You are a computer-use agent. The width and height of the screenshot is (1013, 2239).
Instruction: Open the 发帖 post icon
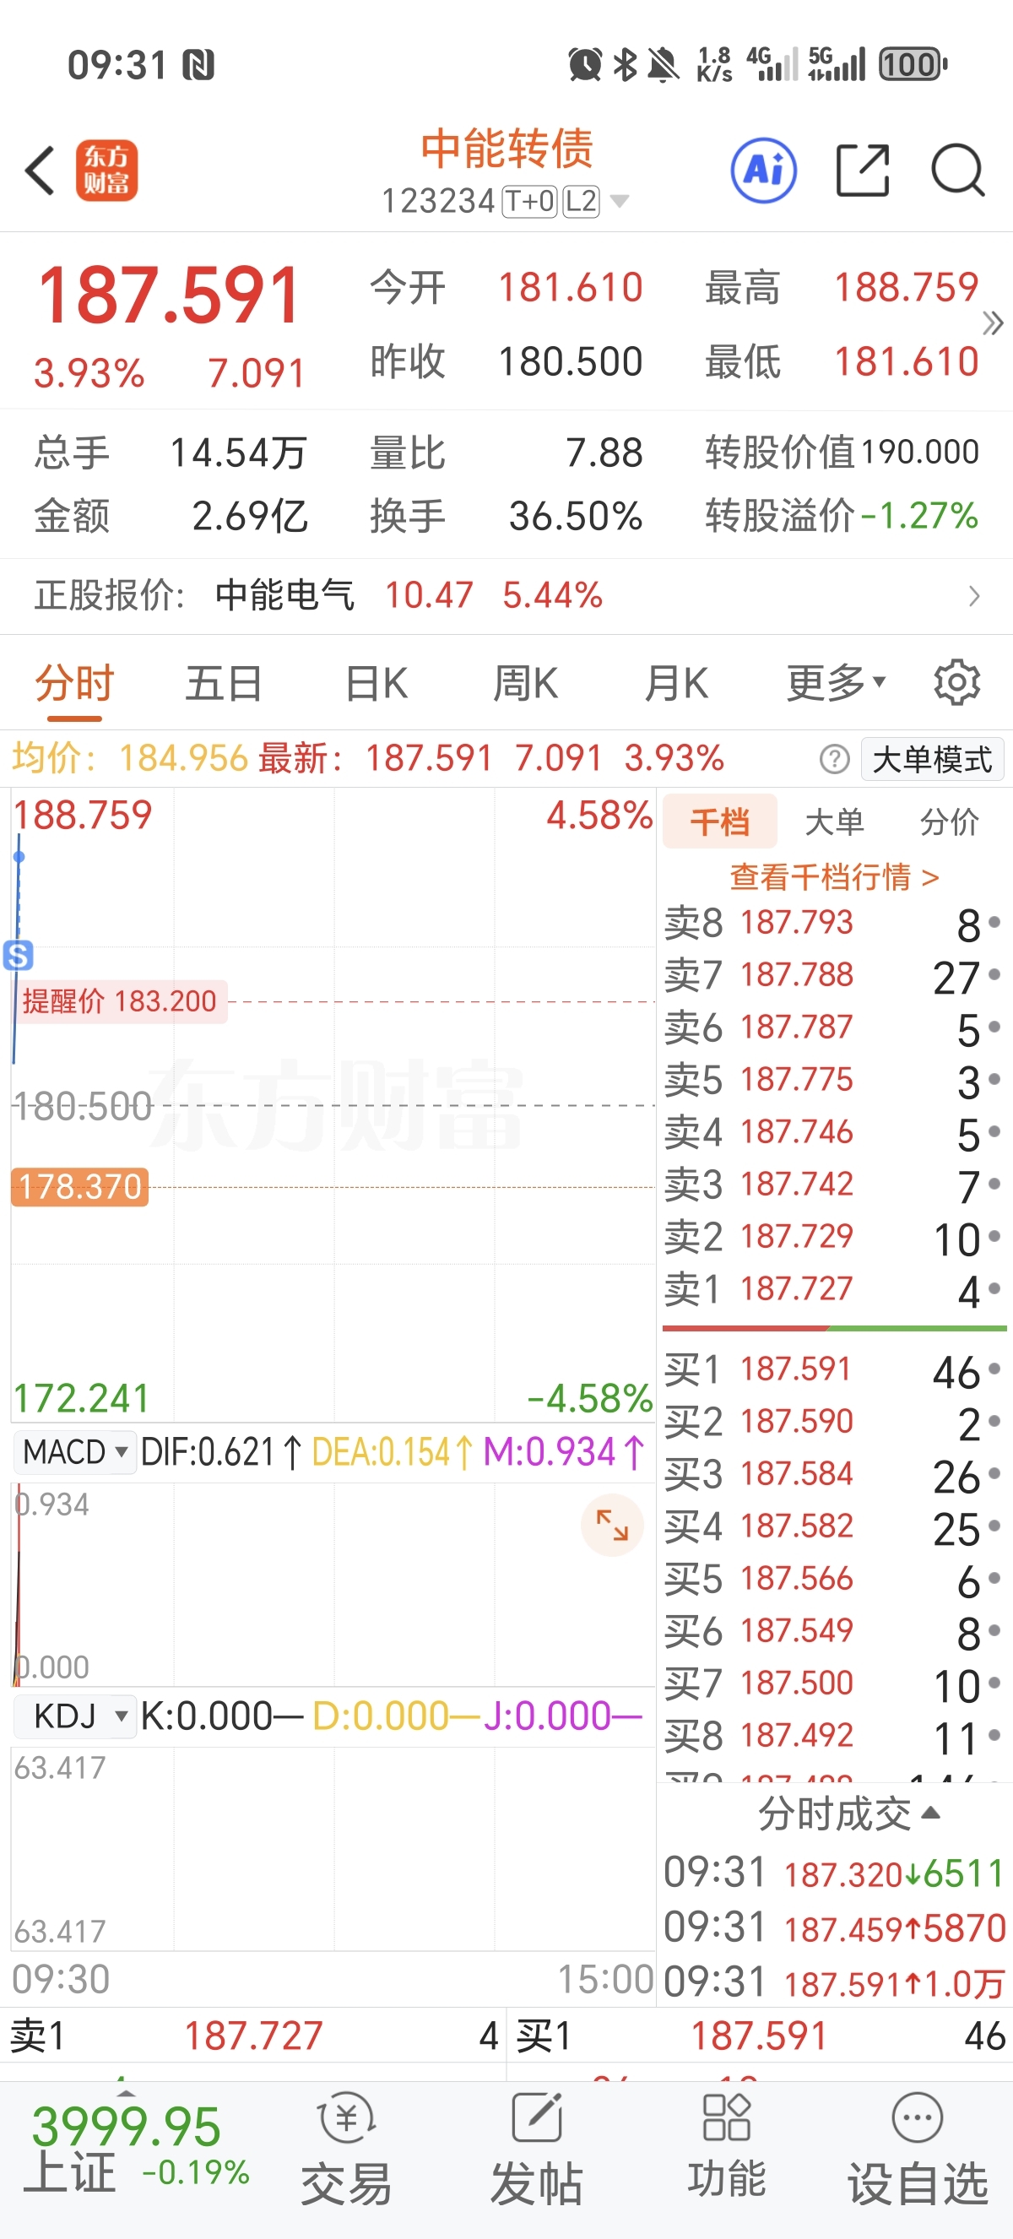tap(536, 2149)
